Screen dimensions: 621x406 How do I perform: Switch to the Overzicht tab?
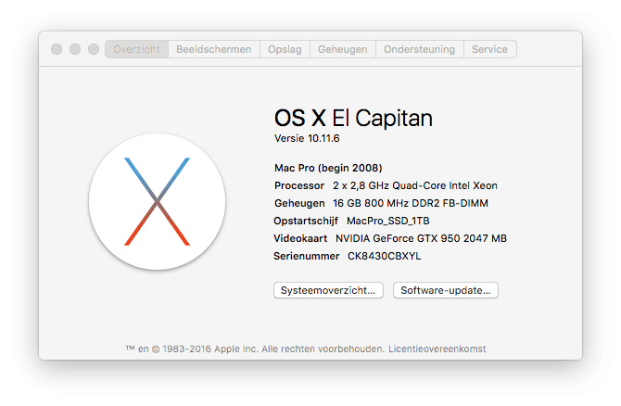(x=136, y=49)
